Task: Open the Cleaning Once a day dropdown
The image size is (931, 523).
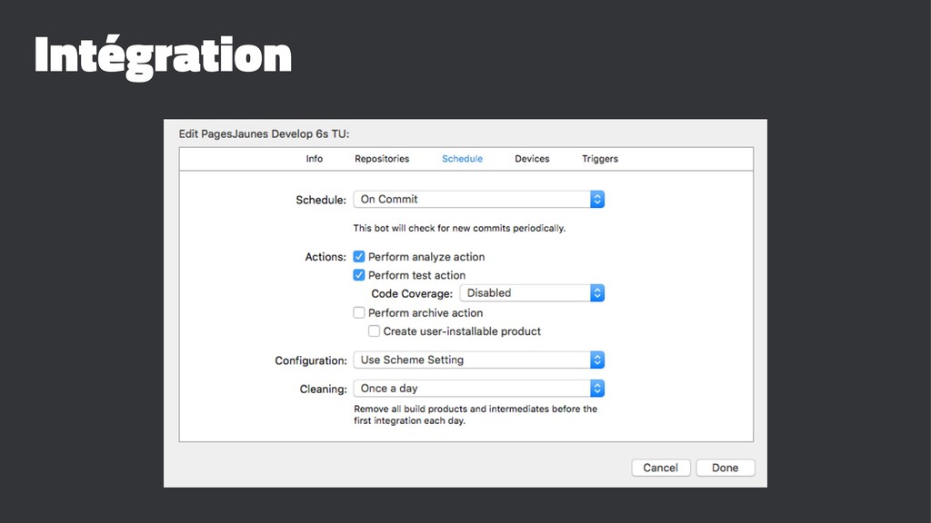Action: click(471, 389)
